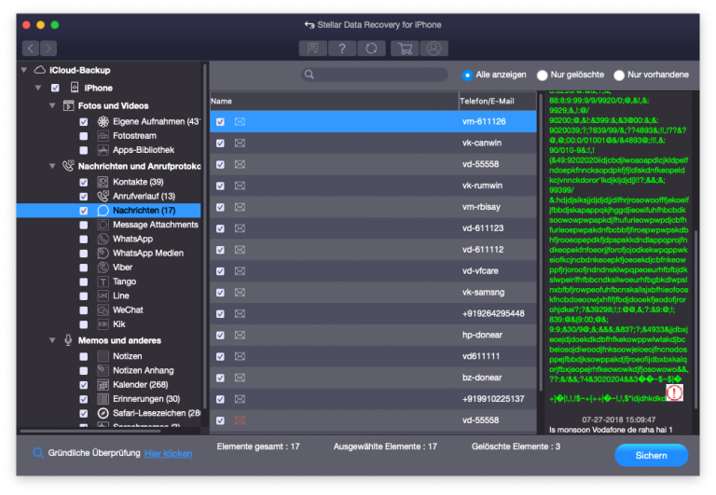This screenshot has width=716, height=495.
Task: Check the Notizen Anhang checkbox
Action: [x=84, y=370]
